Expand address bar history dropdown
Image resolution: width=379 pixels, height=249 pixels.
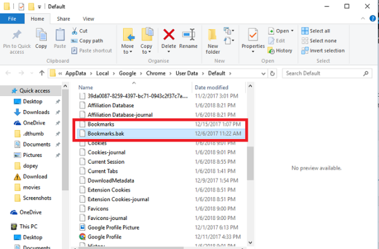[x=263, y=73]
